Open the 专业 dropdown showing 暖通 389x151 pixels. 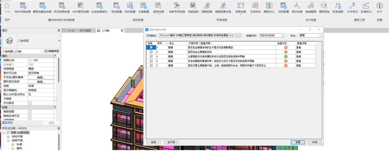[310, 36]
